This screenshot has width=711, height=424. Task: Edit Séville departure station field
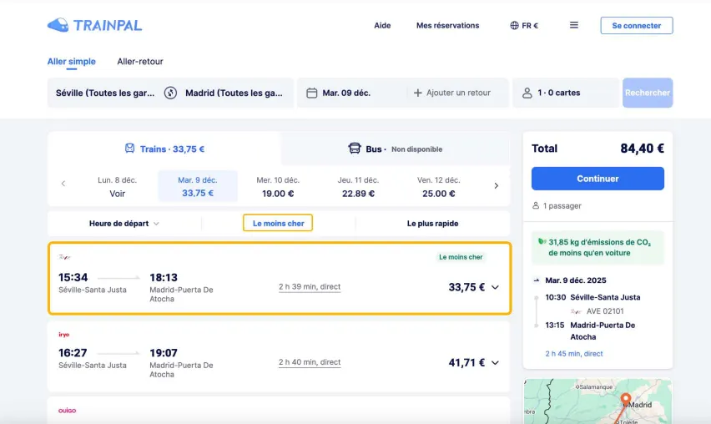click(105, 93)
